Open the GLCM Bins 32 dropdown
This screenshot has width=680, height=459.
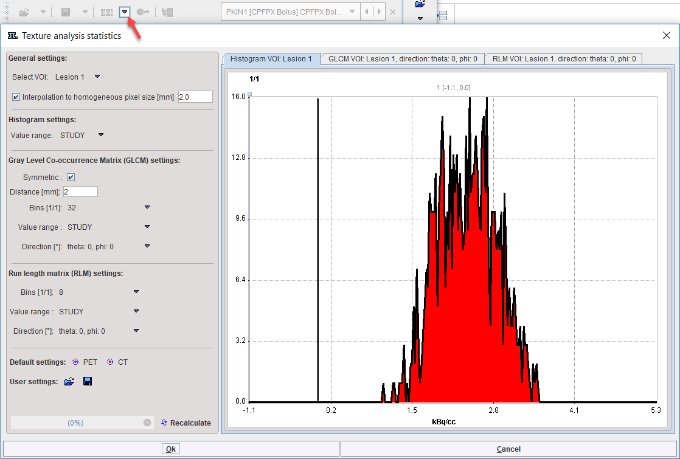(147, 207)
